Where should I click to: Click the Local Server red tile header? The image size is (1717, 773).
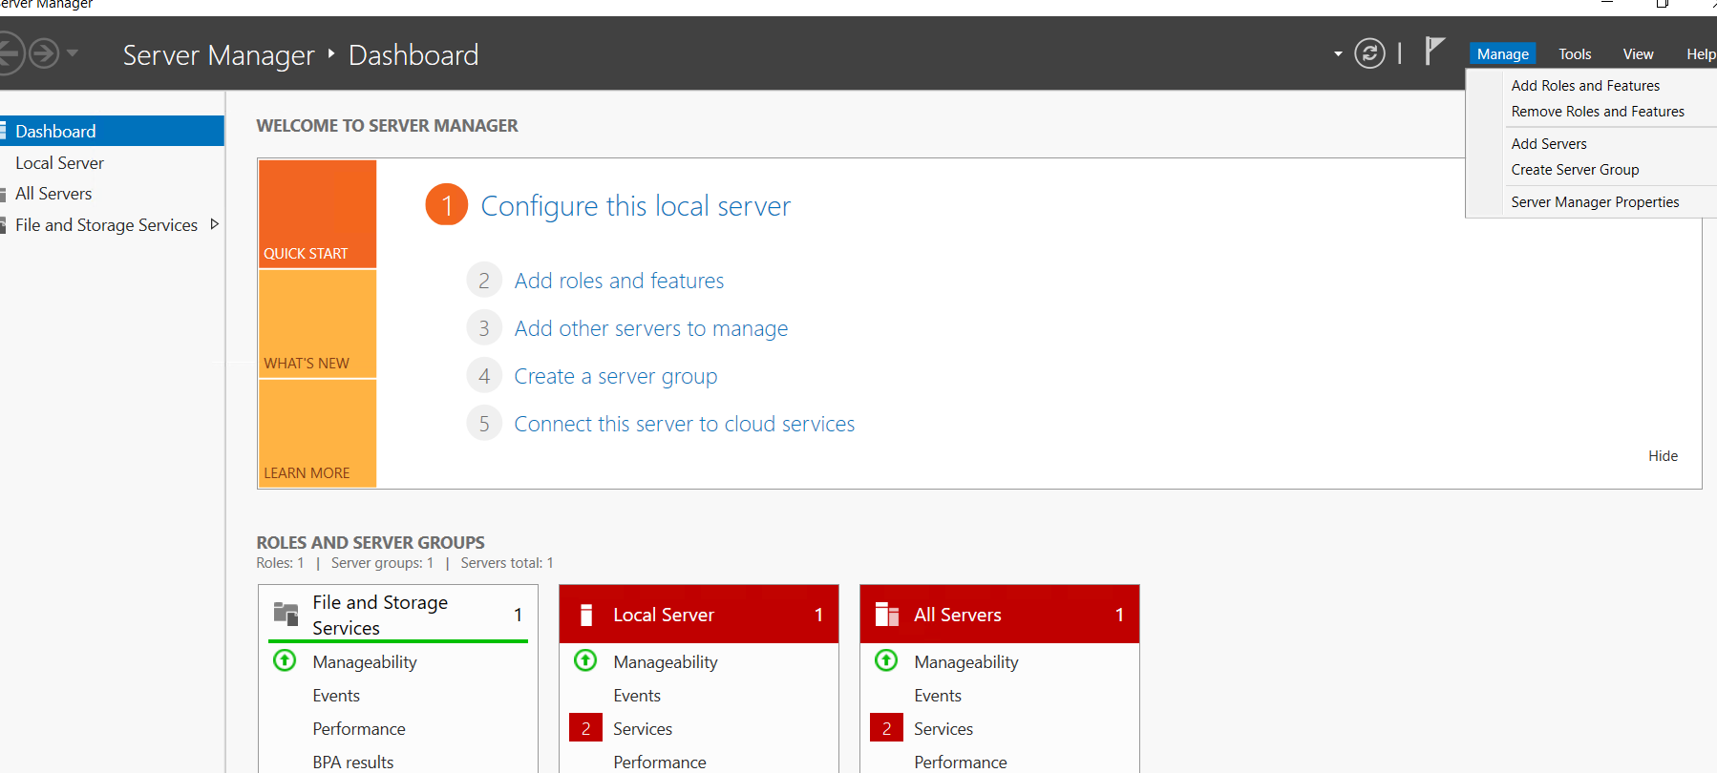click(x=699, y=615)
